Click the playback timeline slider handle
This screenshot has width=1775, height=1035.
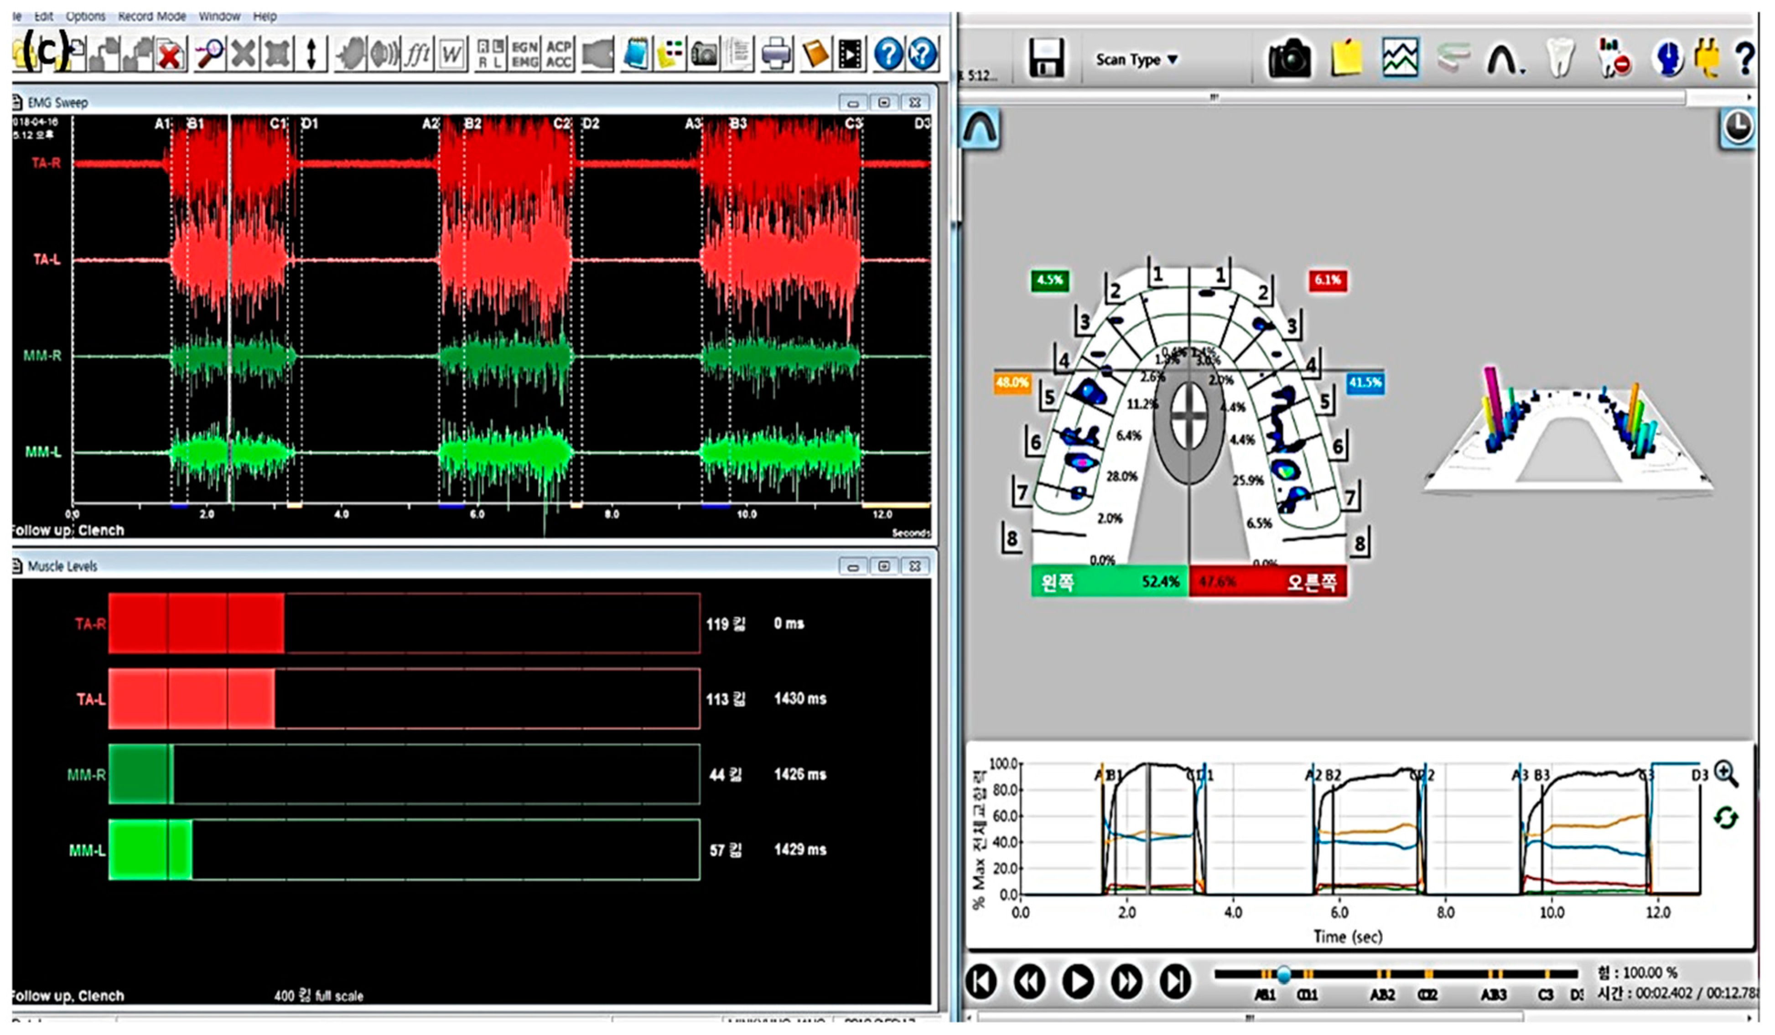tap(1283, 974)
